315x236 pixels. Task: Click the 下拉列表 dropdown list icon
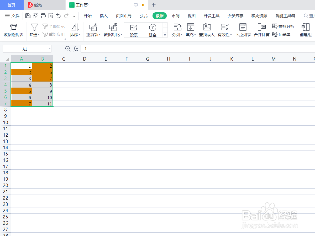pos(243,27)
